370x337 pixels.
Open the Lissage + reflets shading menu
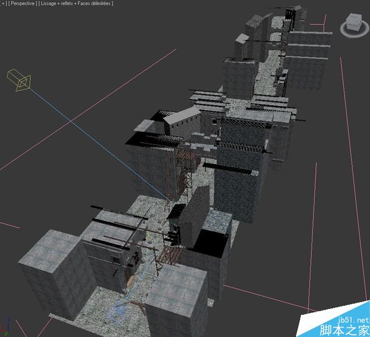click(76, 3)
